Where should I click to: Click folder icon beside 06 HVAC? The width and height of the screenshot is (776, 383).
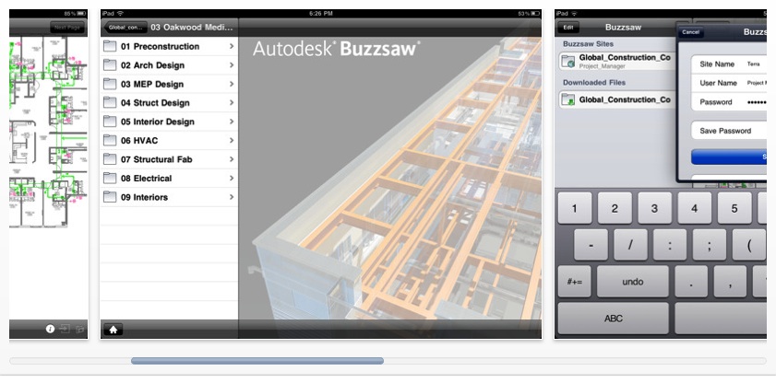110,140
